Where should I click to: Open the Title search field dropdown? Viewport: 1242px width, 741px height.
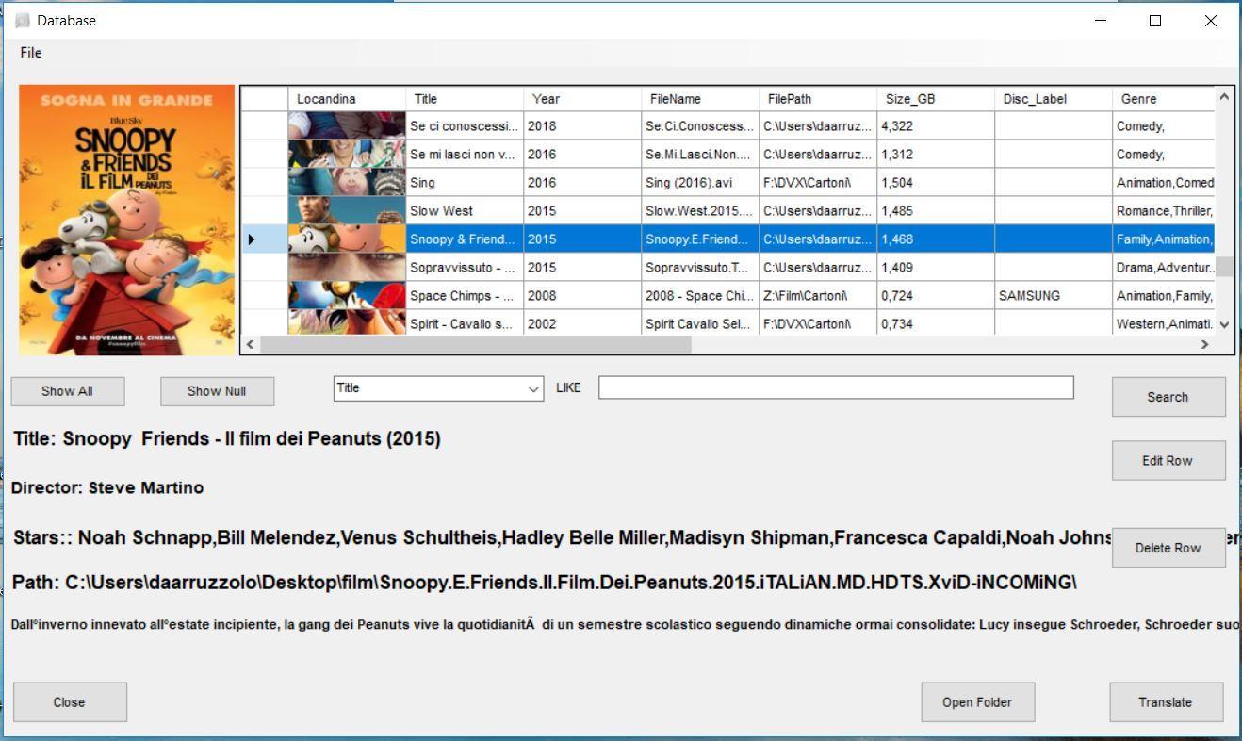pyautogui.click(x=534, y=388)
